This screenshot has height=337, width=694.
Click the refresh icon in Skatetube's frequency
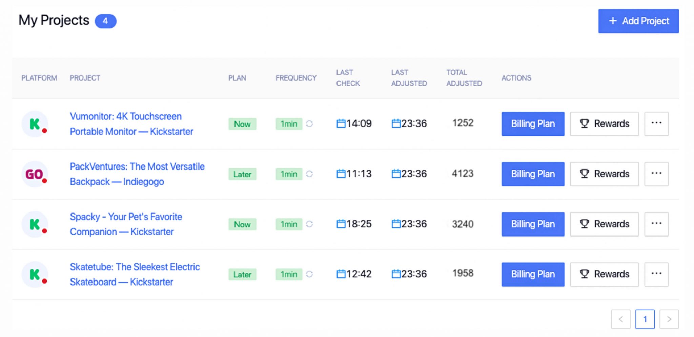click(x=309, y=274)
